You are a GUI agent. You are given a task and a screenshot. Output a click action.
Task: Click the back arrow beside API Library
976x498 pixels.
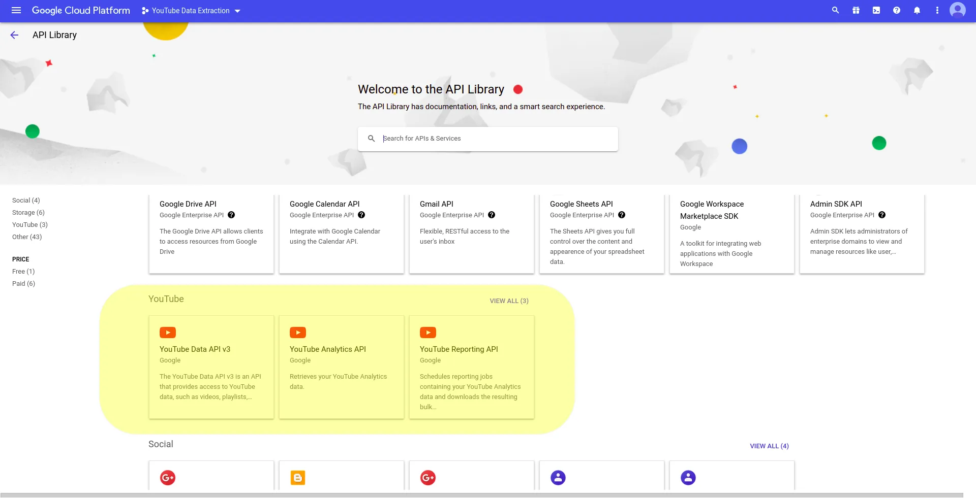coord(14,35)
